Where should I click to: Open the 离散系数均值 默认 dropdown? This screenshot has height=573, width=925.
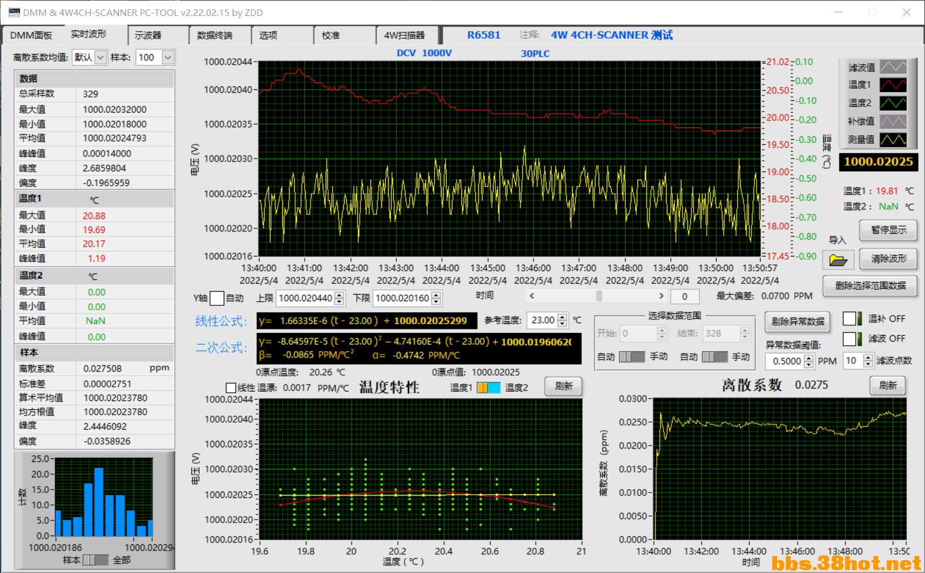point(100,57)
